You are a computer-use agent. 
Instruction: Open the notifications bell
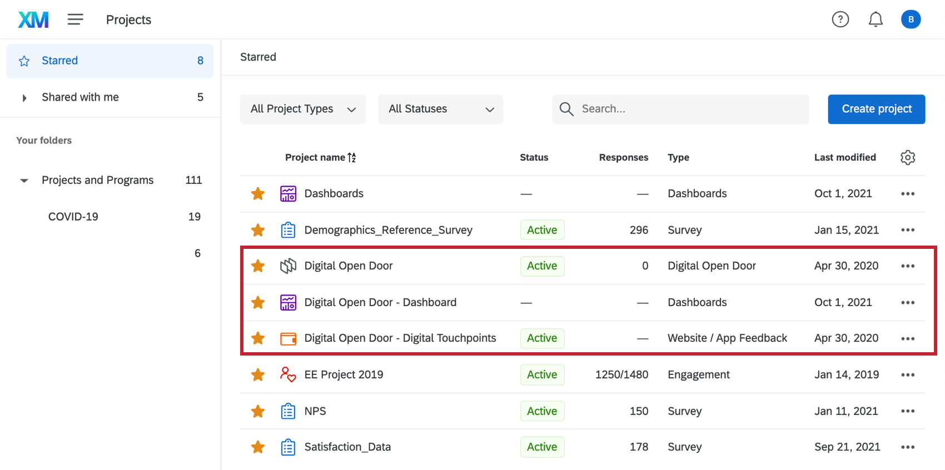[876, 19]
